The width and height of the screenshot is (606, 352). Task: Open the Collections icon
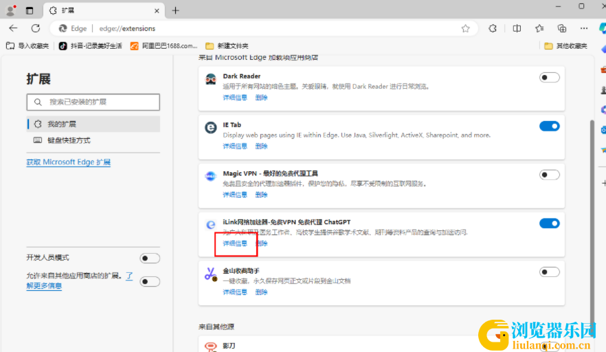tap(562, 28)
